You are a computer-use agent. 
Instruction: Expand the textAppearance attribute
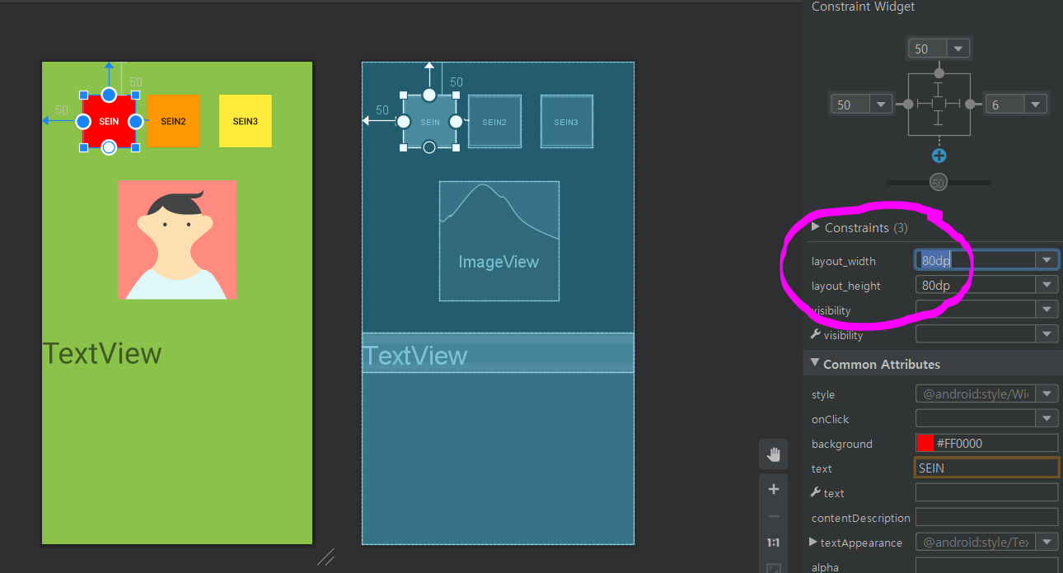coord(814,542)
